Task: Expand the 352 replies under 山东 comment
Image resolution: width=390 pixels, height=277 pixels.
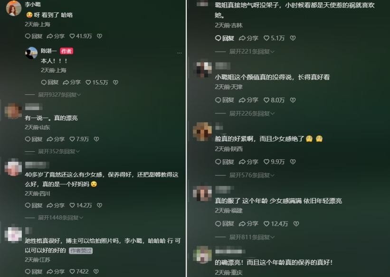Action: (x=59, y=151)
